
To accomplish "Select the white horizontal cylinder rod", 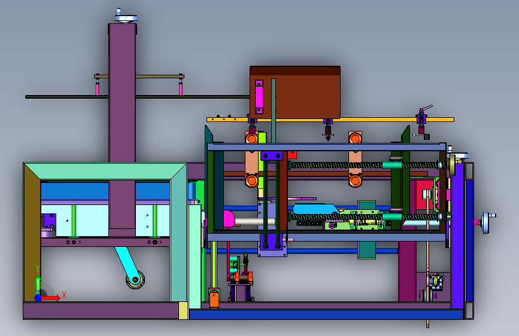I will tap(255, 221).
